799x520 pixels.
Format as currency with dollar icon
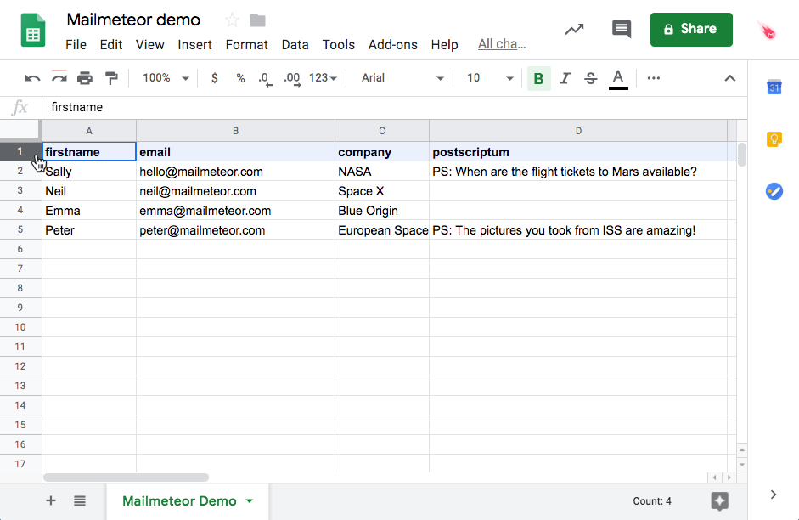pos(215,78)
